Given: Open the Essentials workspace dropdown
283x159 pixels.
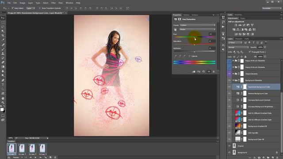Looking at the screenshot, I should (x=272, y=8).
